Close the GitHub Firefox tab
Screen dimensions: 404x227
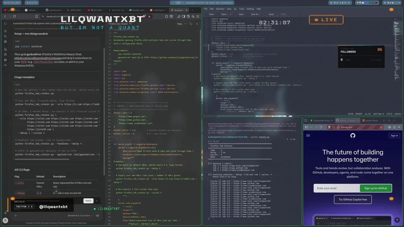click(x=358, y=120)
